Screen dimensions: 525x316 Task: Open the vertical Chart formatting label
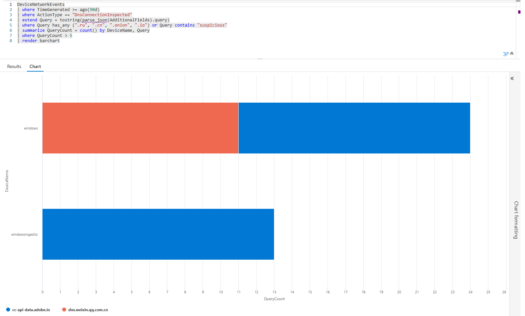coord(516,220)
